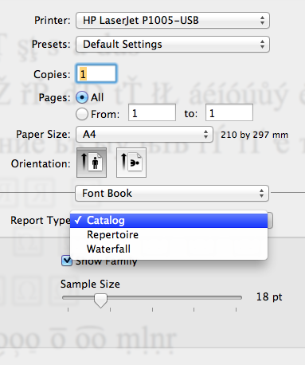Click the Copies input field
Image resolution: width=305 pixels, height=365 pixels.
pyautogui.click(x=96, y=73)
